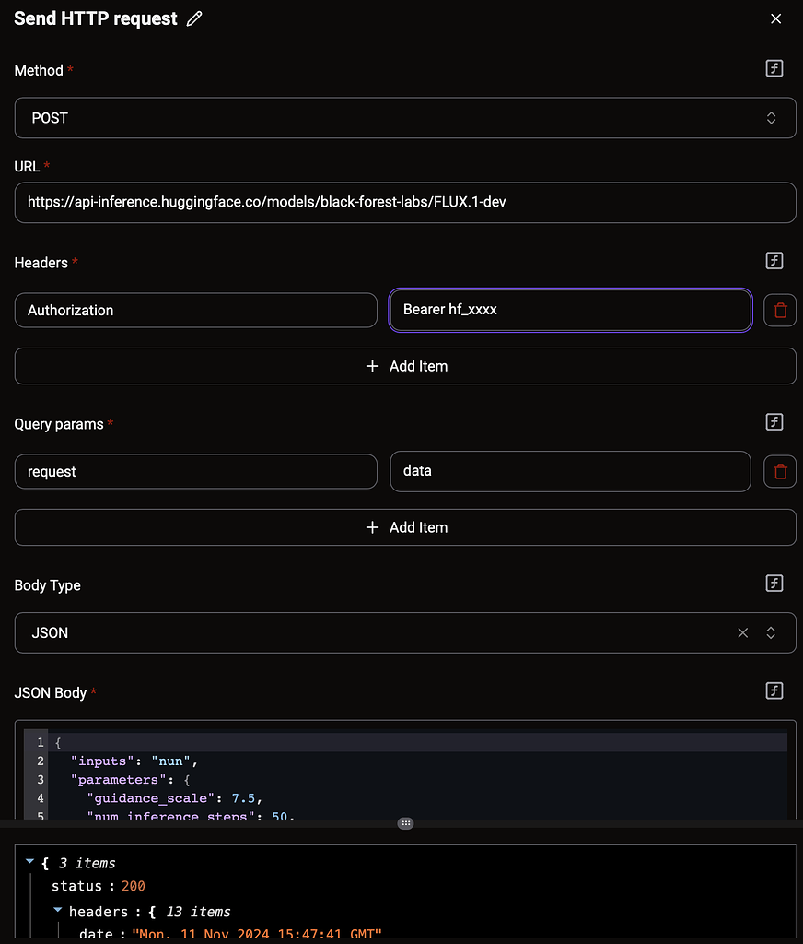Open the expression editor for JSON Body
The width and height of the screenshot is (803, 944).
(x=774, y=690)
